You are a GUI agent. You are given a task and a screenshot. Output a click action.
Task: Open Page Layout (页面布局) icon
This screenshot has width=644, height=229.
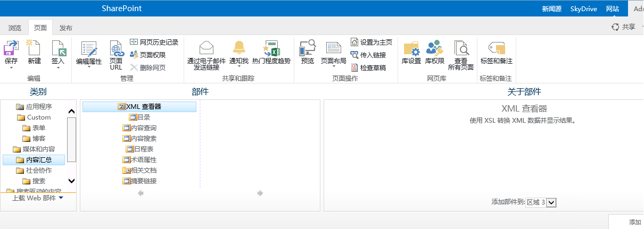(x=334, y=49)
